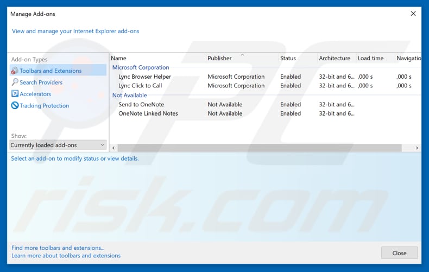The height and width of the screenshot is (272, 429).
Task: Select Toolbars and Extensions add-on type
Action: (x=58, y=71)
